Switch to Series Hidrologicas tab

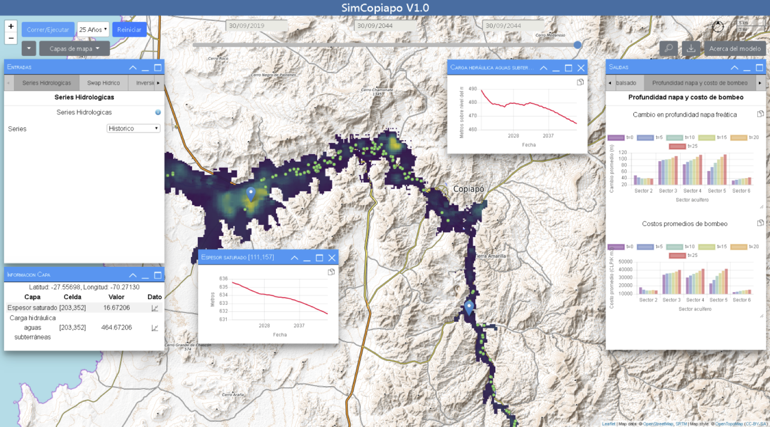click(x=47, y=83)
